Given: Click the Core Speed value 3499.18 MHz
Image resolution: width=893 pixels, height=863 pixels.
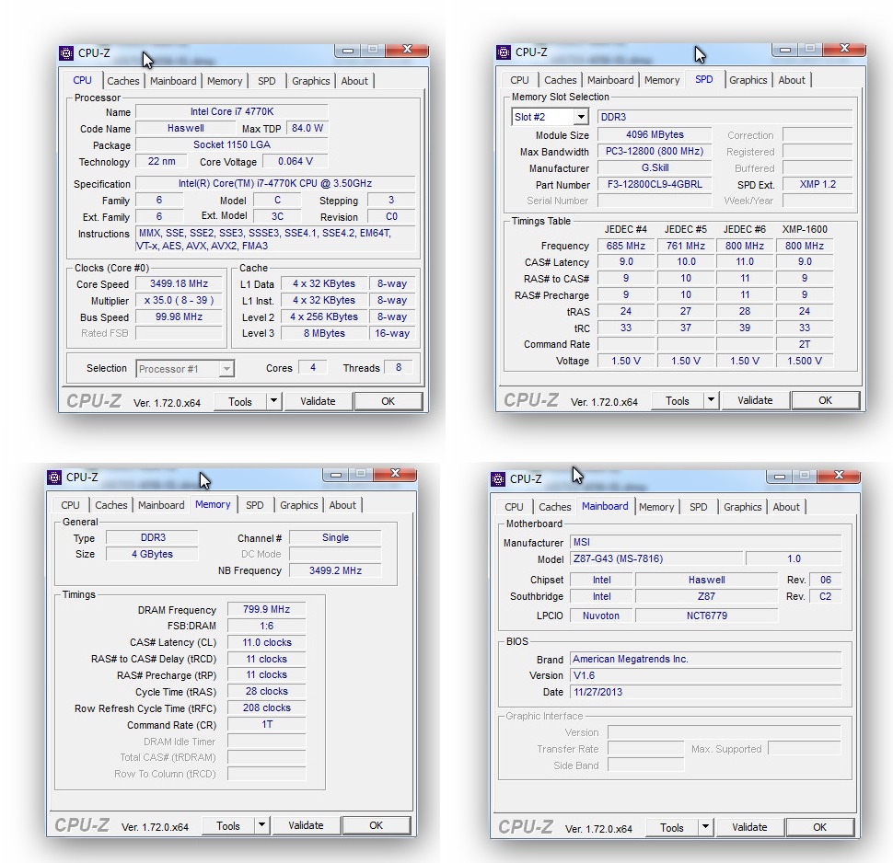Looking at the screenshot, I should pyautogui.click(x=179, y=283).
